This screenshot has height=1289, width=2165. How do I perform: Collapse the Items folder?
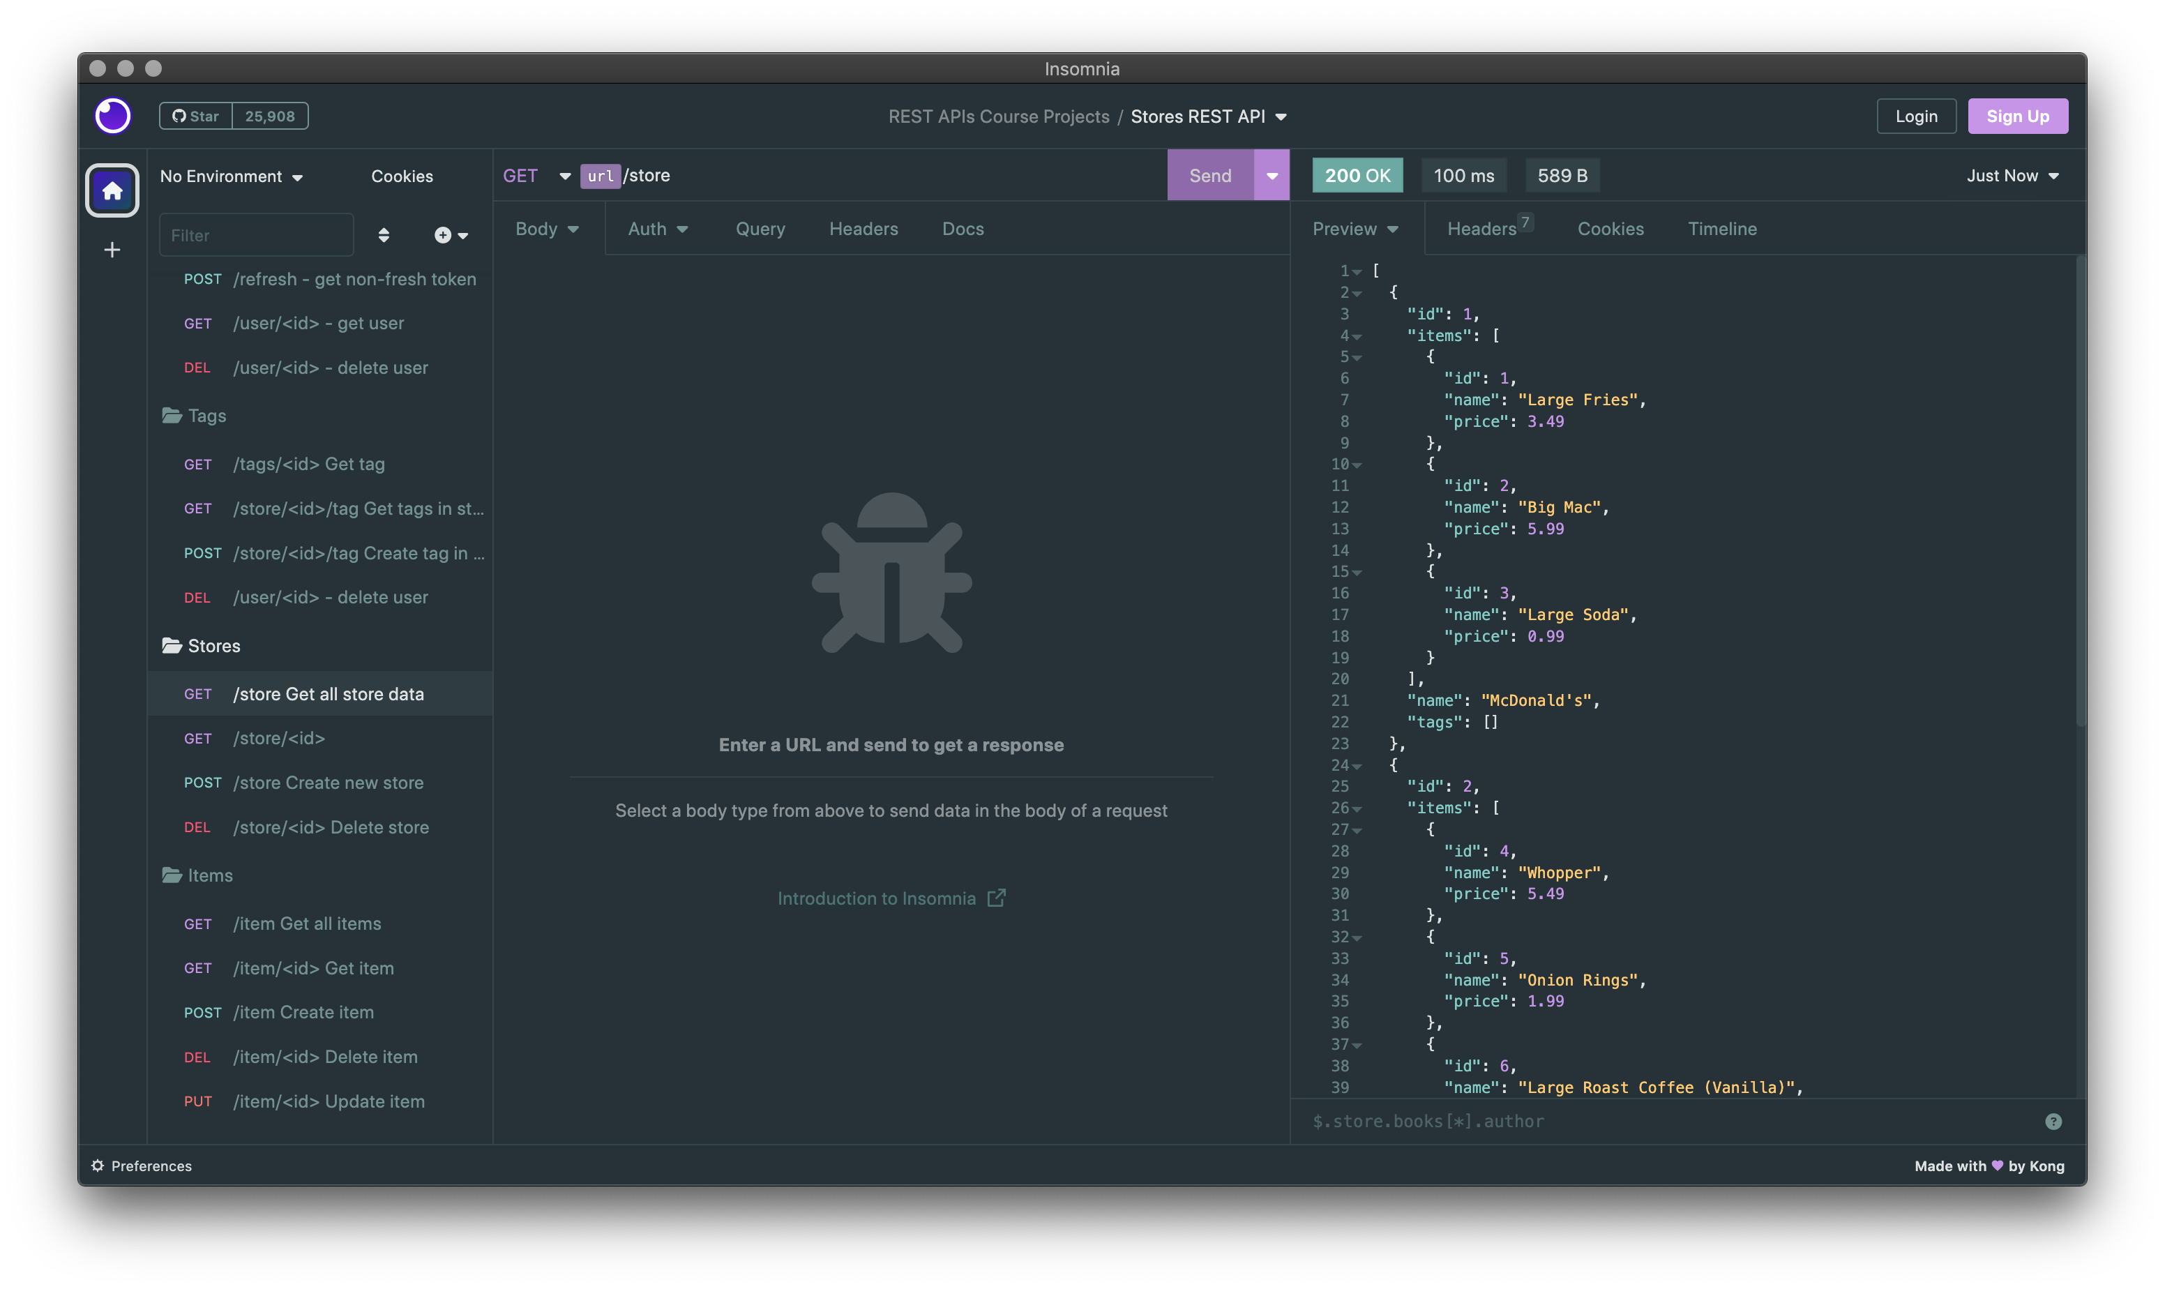(197, 875)
